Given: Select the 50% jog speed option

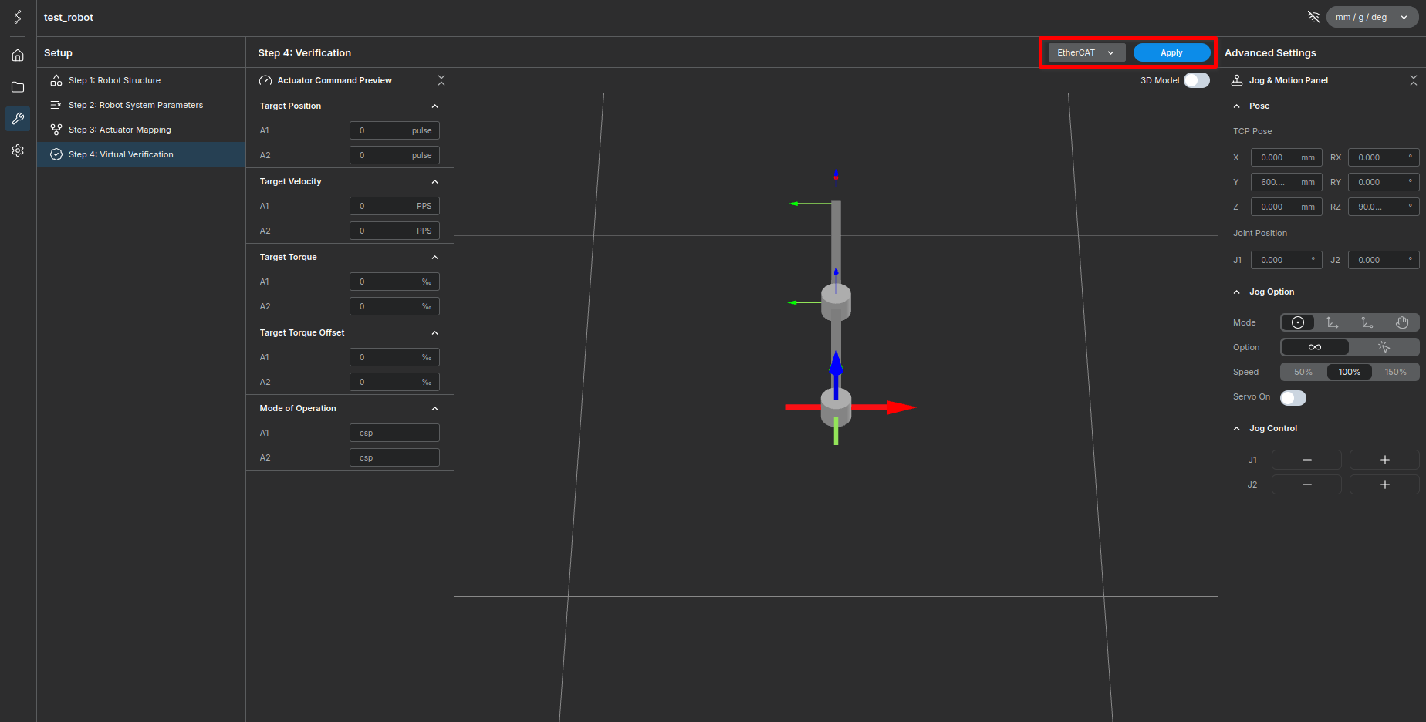Looking at the screenshot, I should point(1303,372).
